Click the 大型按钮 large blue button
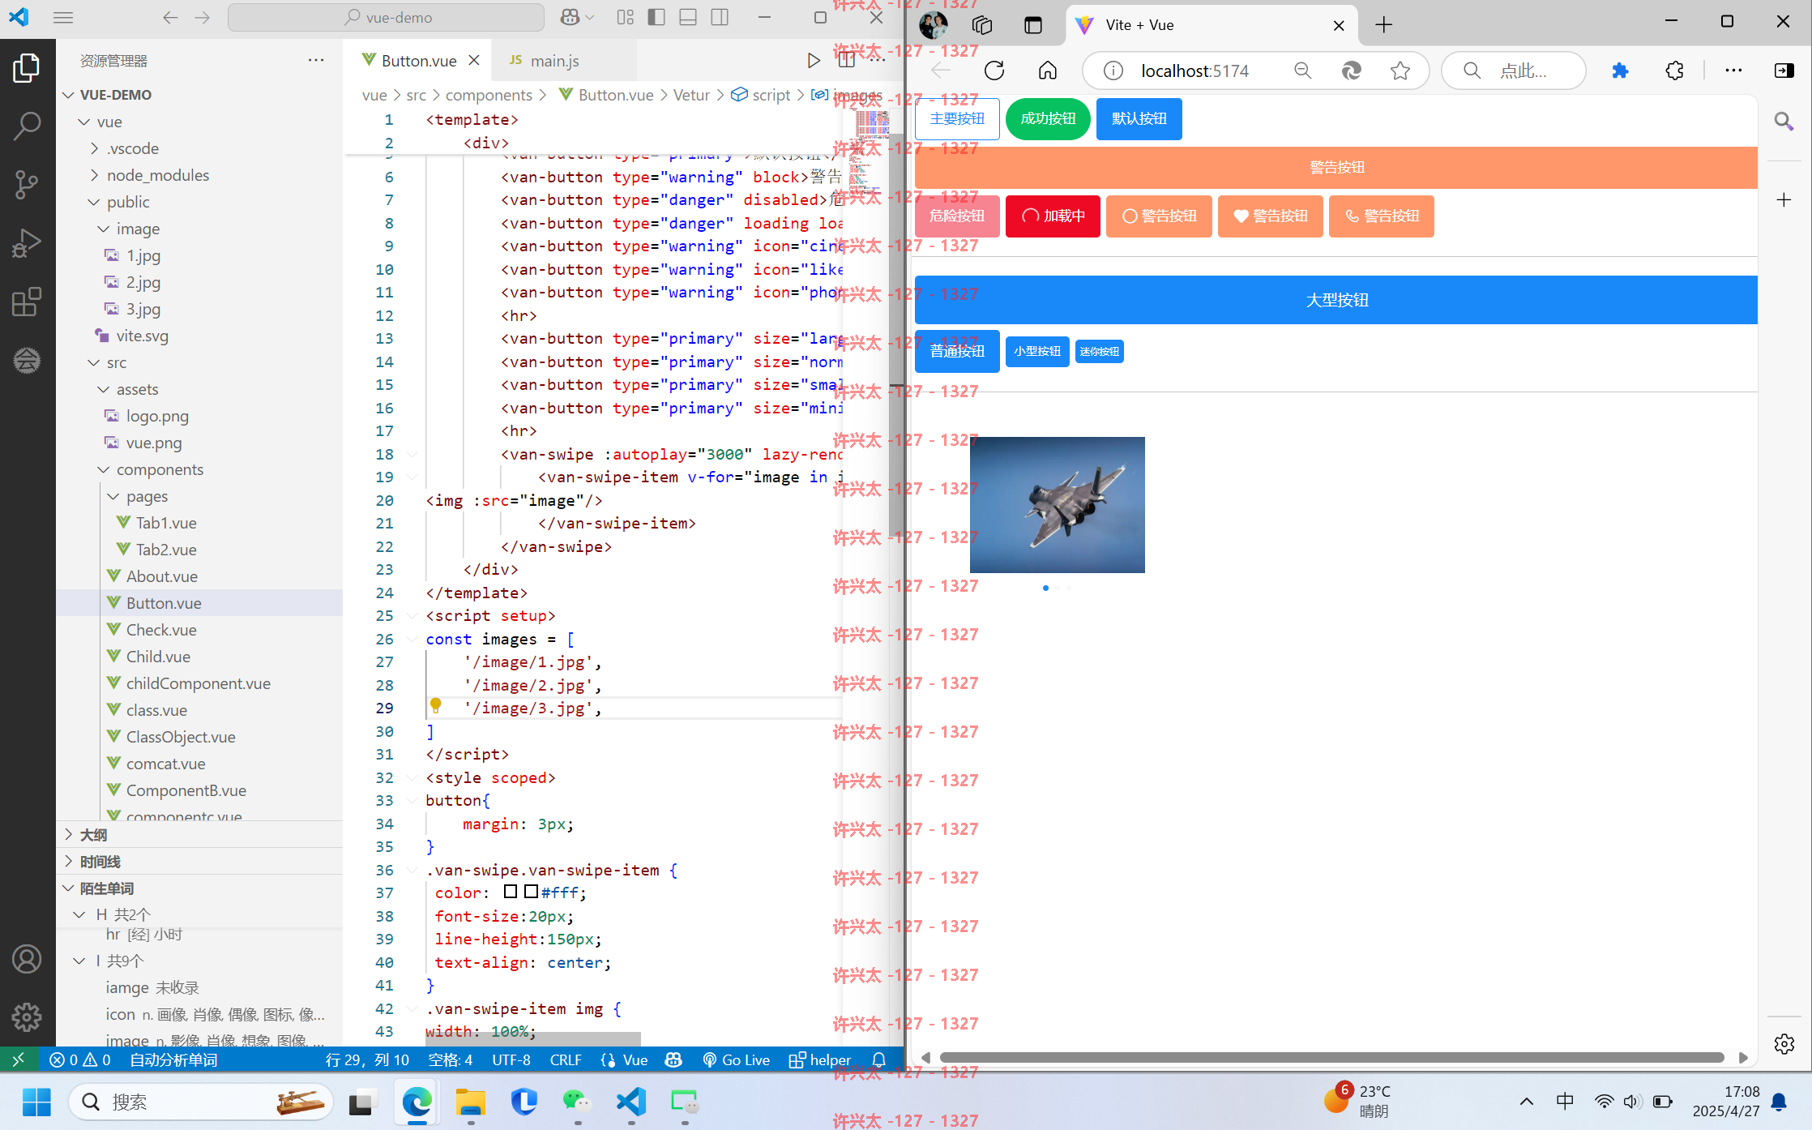 coord(1335,300)
